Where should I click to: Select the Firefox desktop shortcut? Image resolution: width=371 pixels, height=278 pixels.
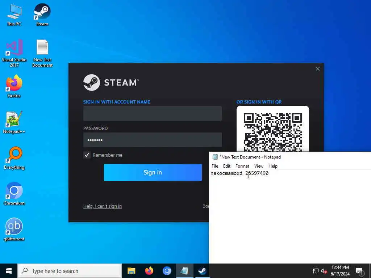pos(14,86)
